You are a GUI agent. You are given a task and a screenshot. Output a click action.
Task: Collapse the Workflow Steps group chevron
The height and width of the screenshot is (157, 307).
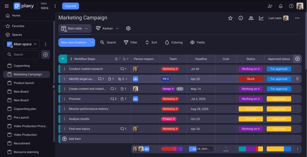click(63, 59)
